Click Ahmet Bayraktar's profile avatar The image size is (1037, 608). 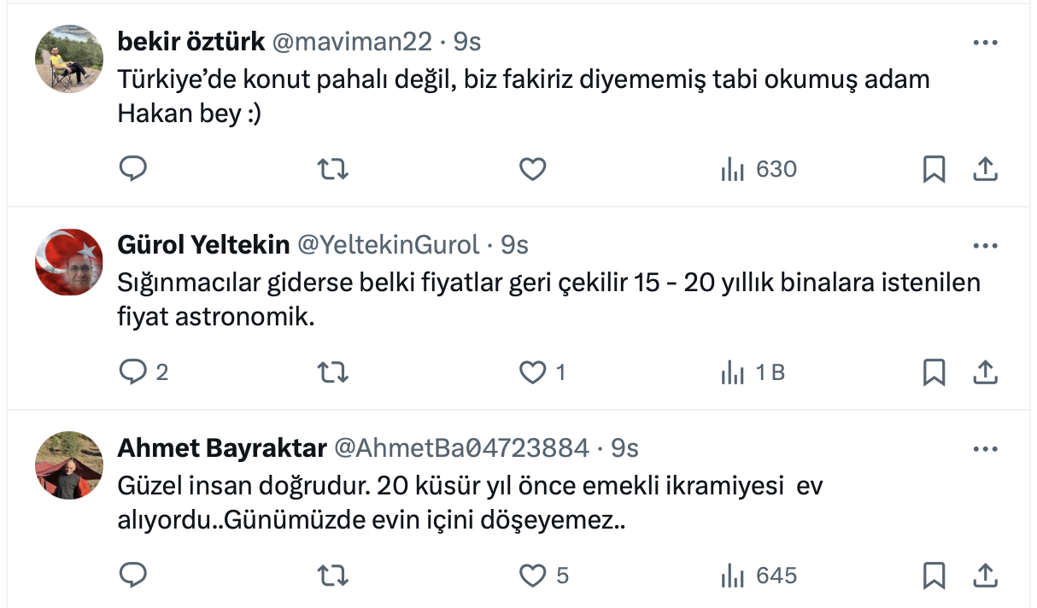pyautogui.click(x=69, y=465)
